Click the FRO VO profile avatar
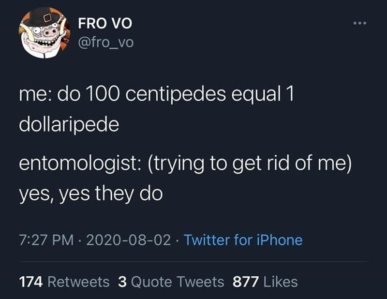 (44, 32)
